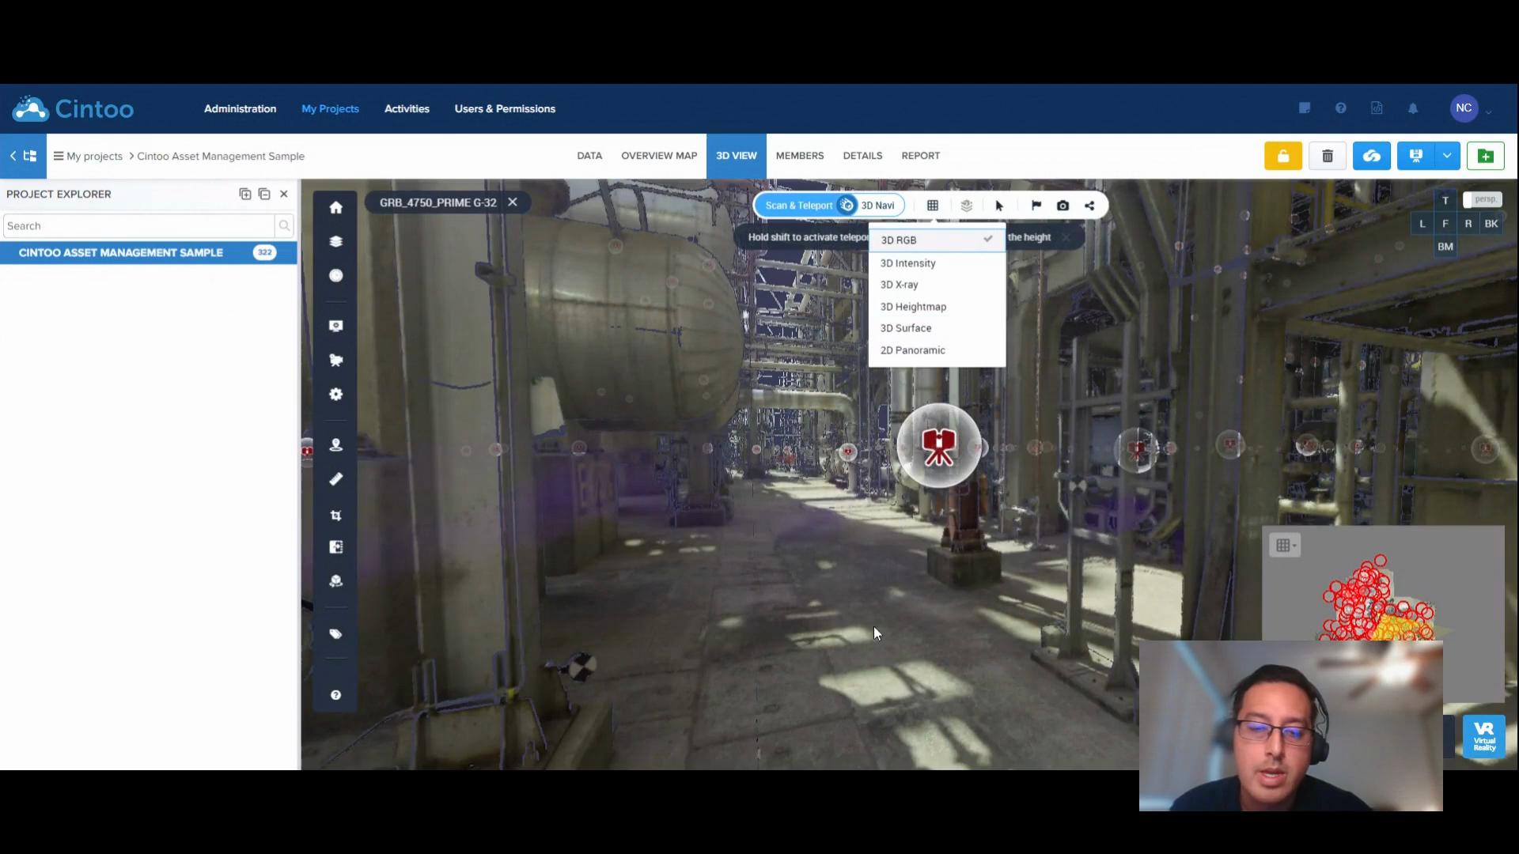Select 2D Panoramic display mode
Image resolution: width=1519 pixels, height=854 pixels.
912,350
